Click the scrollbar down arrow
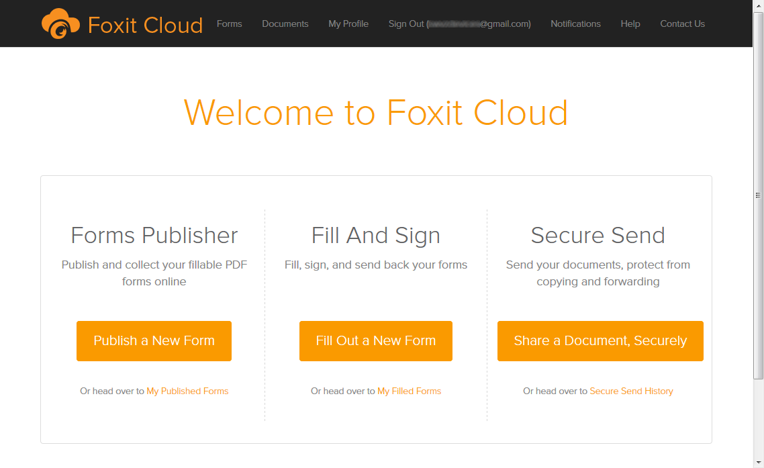The width and height of the screenshot is (764, 468). [759, 463]
